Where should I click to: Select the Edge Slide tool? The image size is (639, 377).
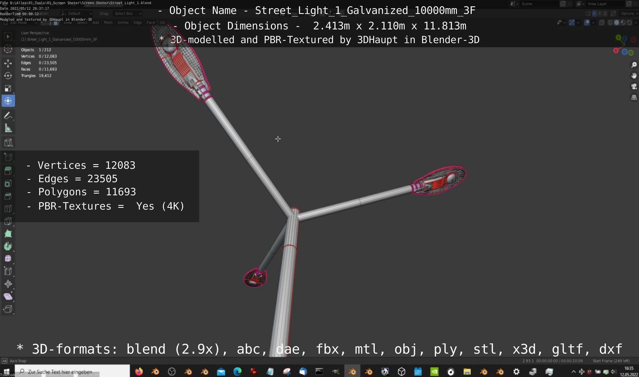point(8,271)
